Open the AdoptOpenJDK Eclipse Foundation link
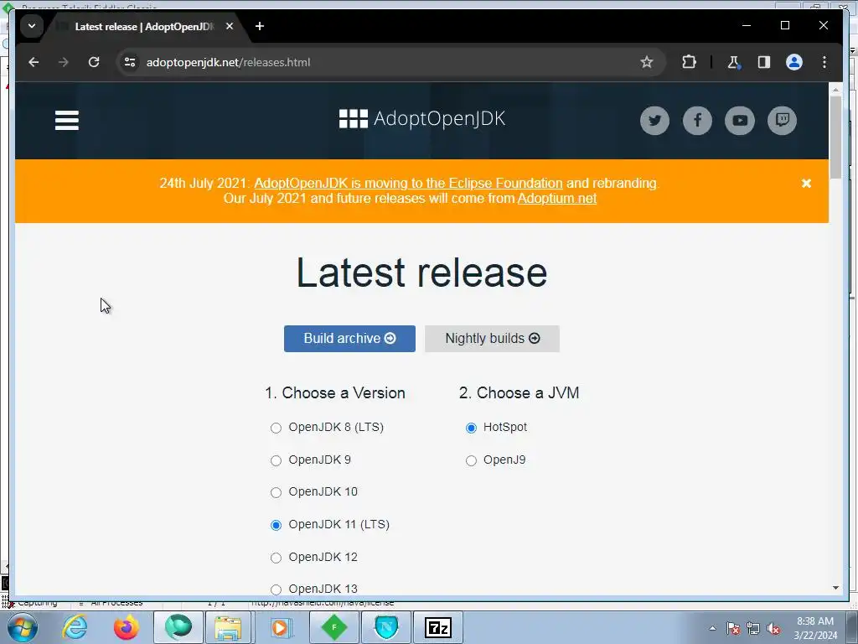 (408, 184)
